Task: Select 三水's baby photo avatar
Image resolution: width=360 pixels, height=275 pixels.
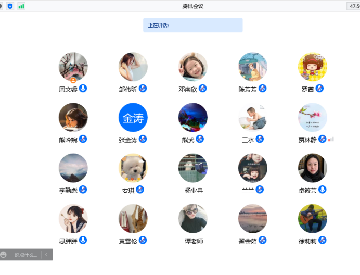Action: point(253,117)
